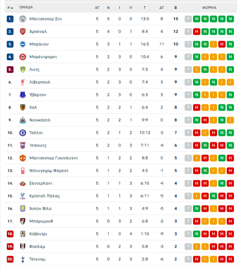
Task: Click the ΦΟΡΜΑ column header
Action: coord(209,8)
